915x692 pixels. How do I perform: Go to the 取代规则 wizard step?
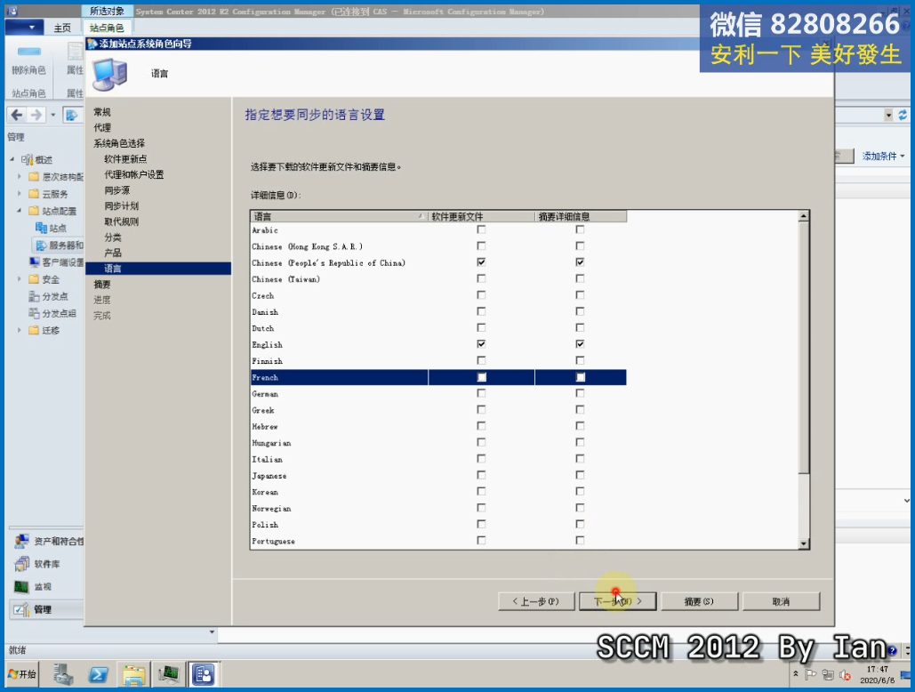121,221
